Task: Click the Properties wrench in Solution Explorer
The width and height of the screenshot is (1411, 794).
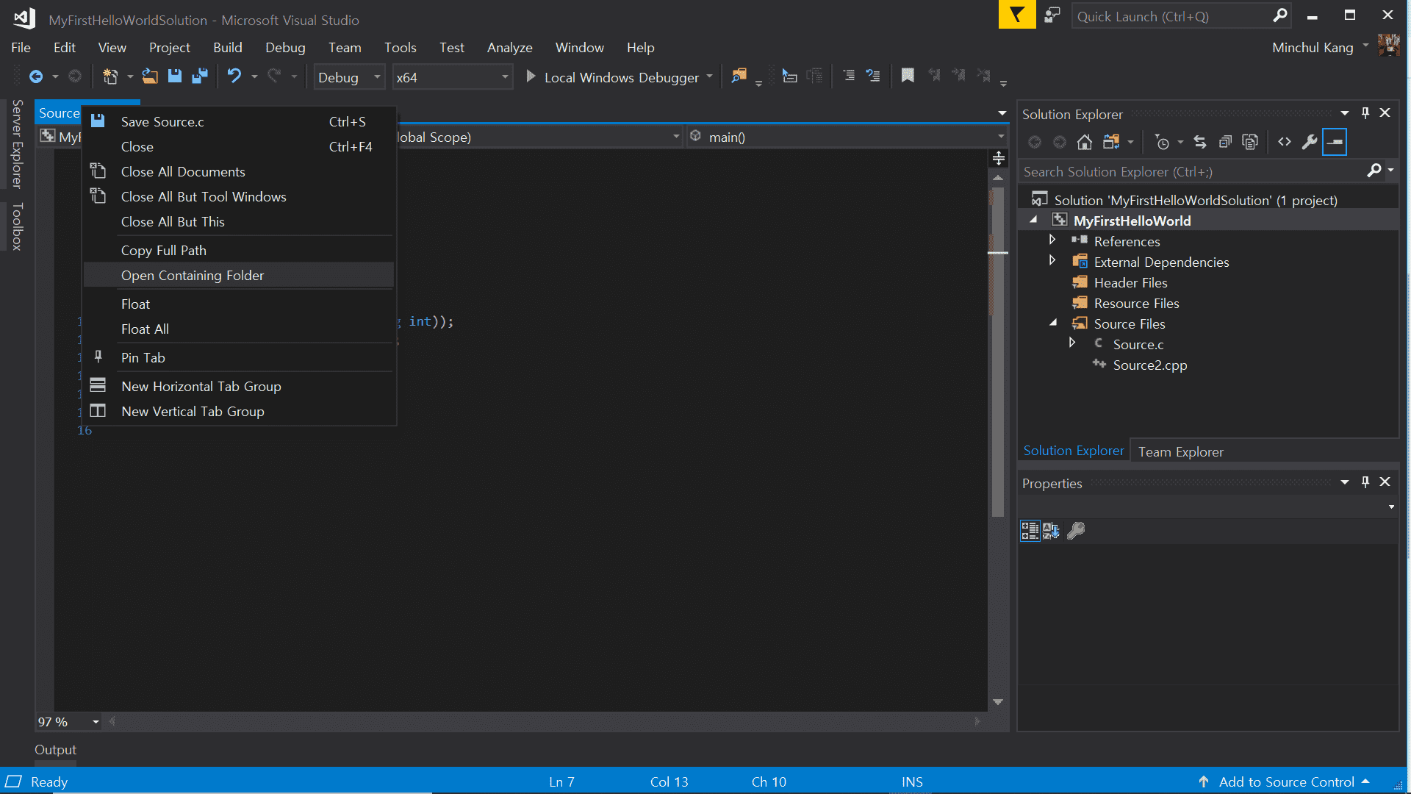Action: (x=1310, y=142)
